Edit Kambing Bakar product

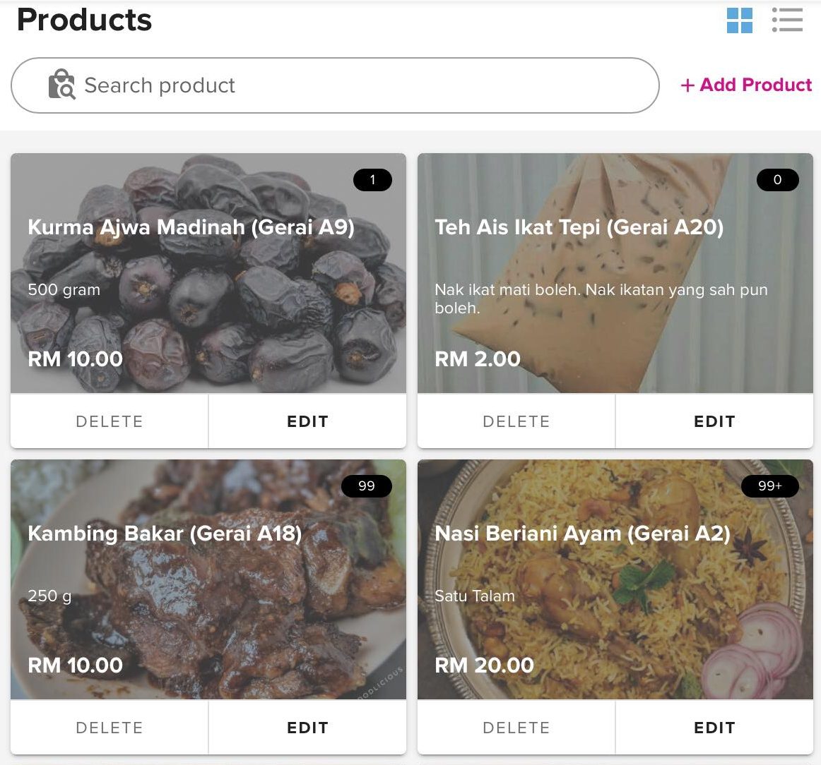pyautogui.click(x=307, y=728)
